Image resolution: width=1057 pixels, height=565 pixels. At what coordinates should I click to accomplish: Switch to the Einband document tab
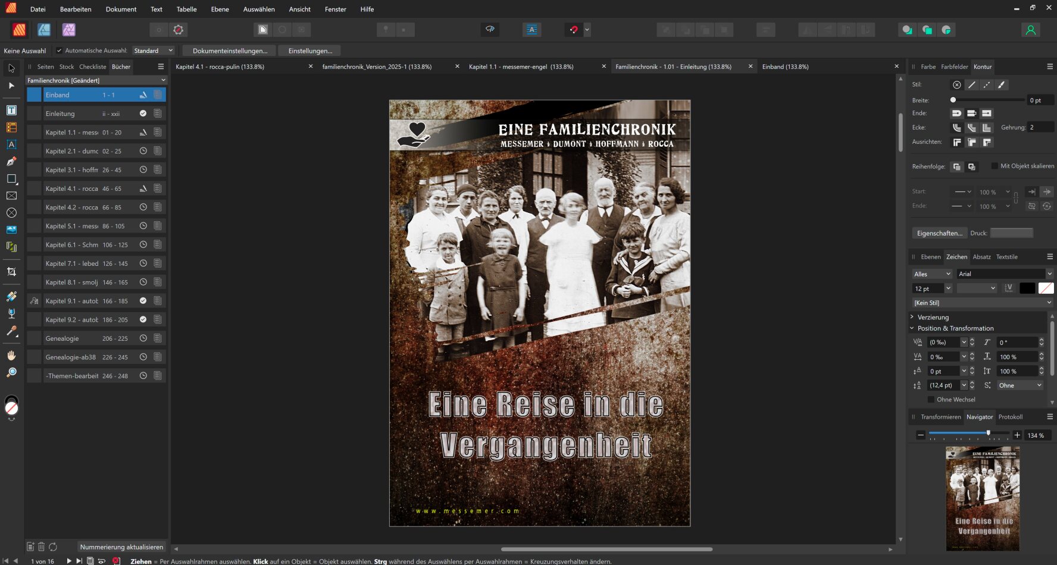785,67
